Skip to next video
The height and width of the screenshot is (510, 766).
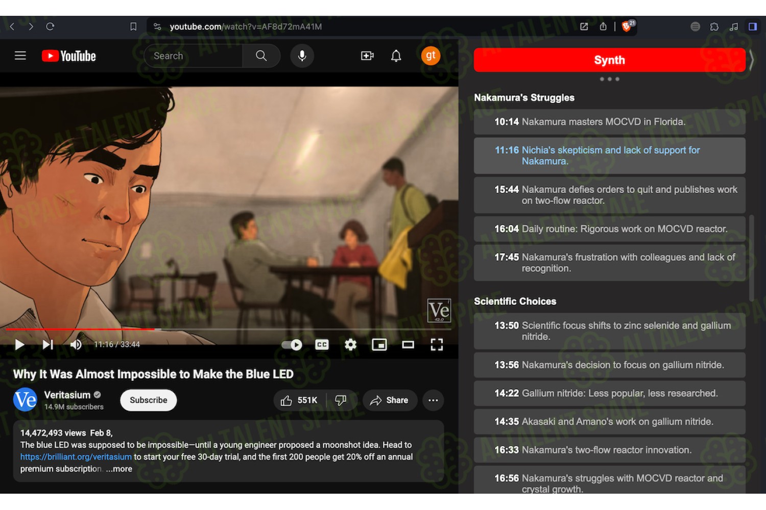[x=47, y=345]
